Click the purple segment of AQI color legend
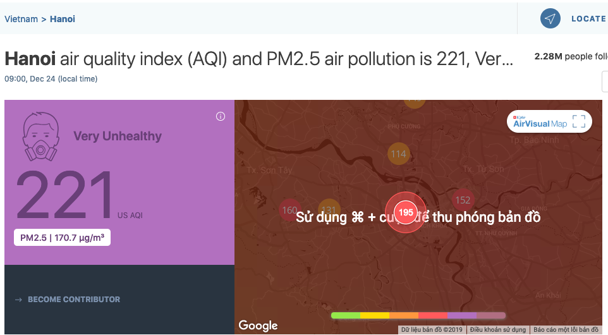 tap(462, 315)
